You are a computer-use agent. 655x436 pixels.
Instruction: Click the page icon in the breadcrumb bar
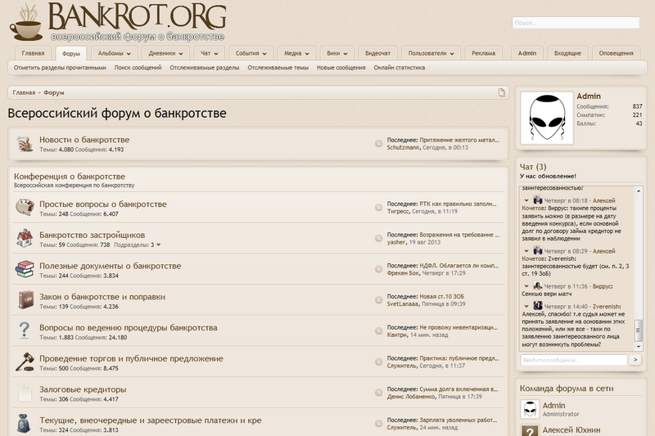502,92
